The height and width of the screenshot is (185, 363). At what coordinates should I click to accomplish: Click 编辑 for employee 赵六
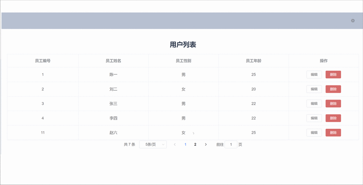click(314, 132)
